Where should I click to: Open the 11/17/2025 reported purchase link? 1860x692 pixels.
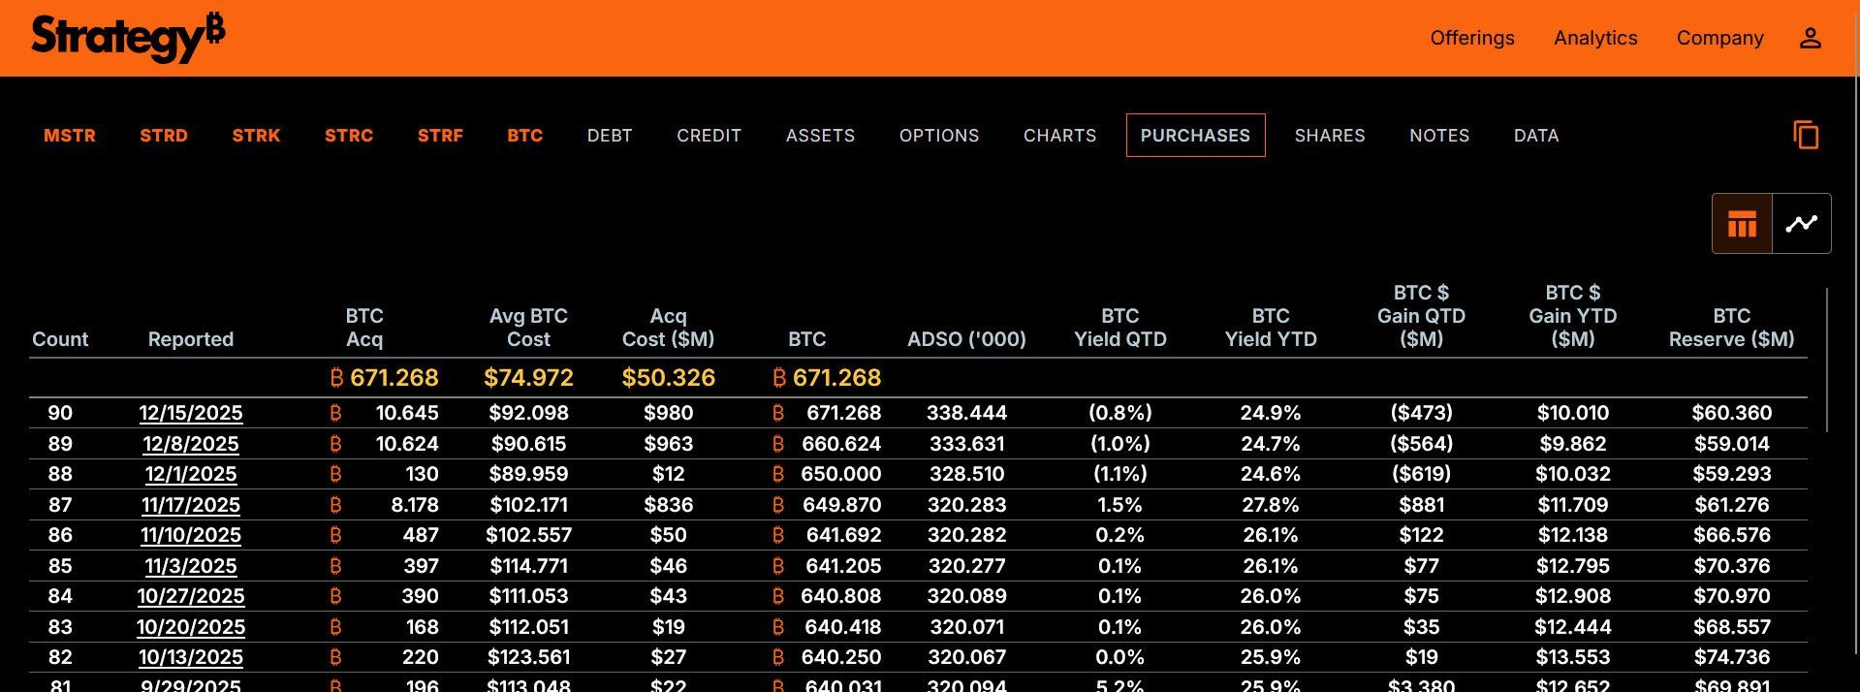[x=191, y=505]
